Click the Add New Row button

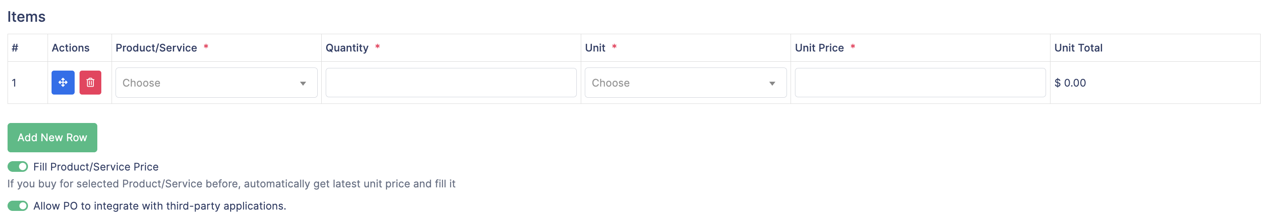pyautogui.click(x=52, y=138)
